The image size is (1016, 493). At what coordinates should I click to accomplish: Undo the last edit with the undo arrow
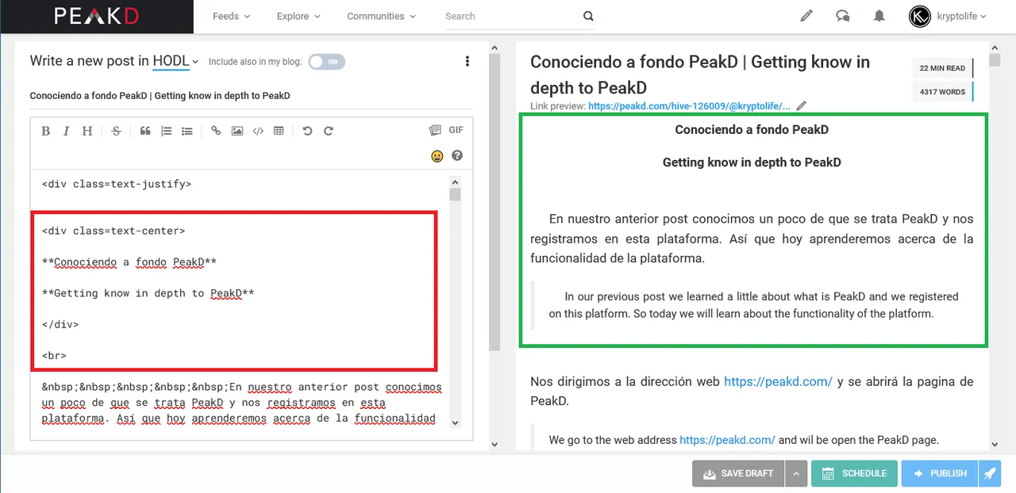pos(307,131)
